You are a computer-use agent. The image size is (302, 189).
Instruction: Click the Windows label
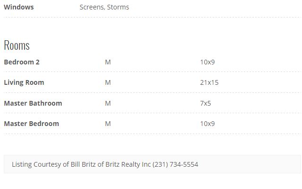click(19, 7)
